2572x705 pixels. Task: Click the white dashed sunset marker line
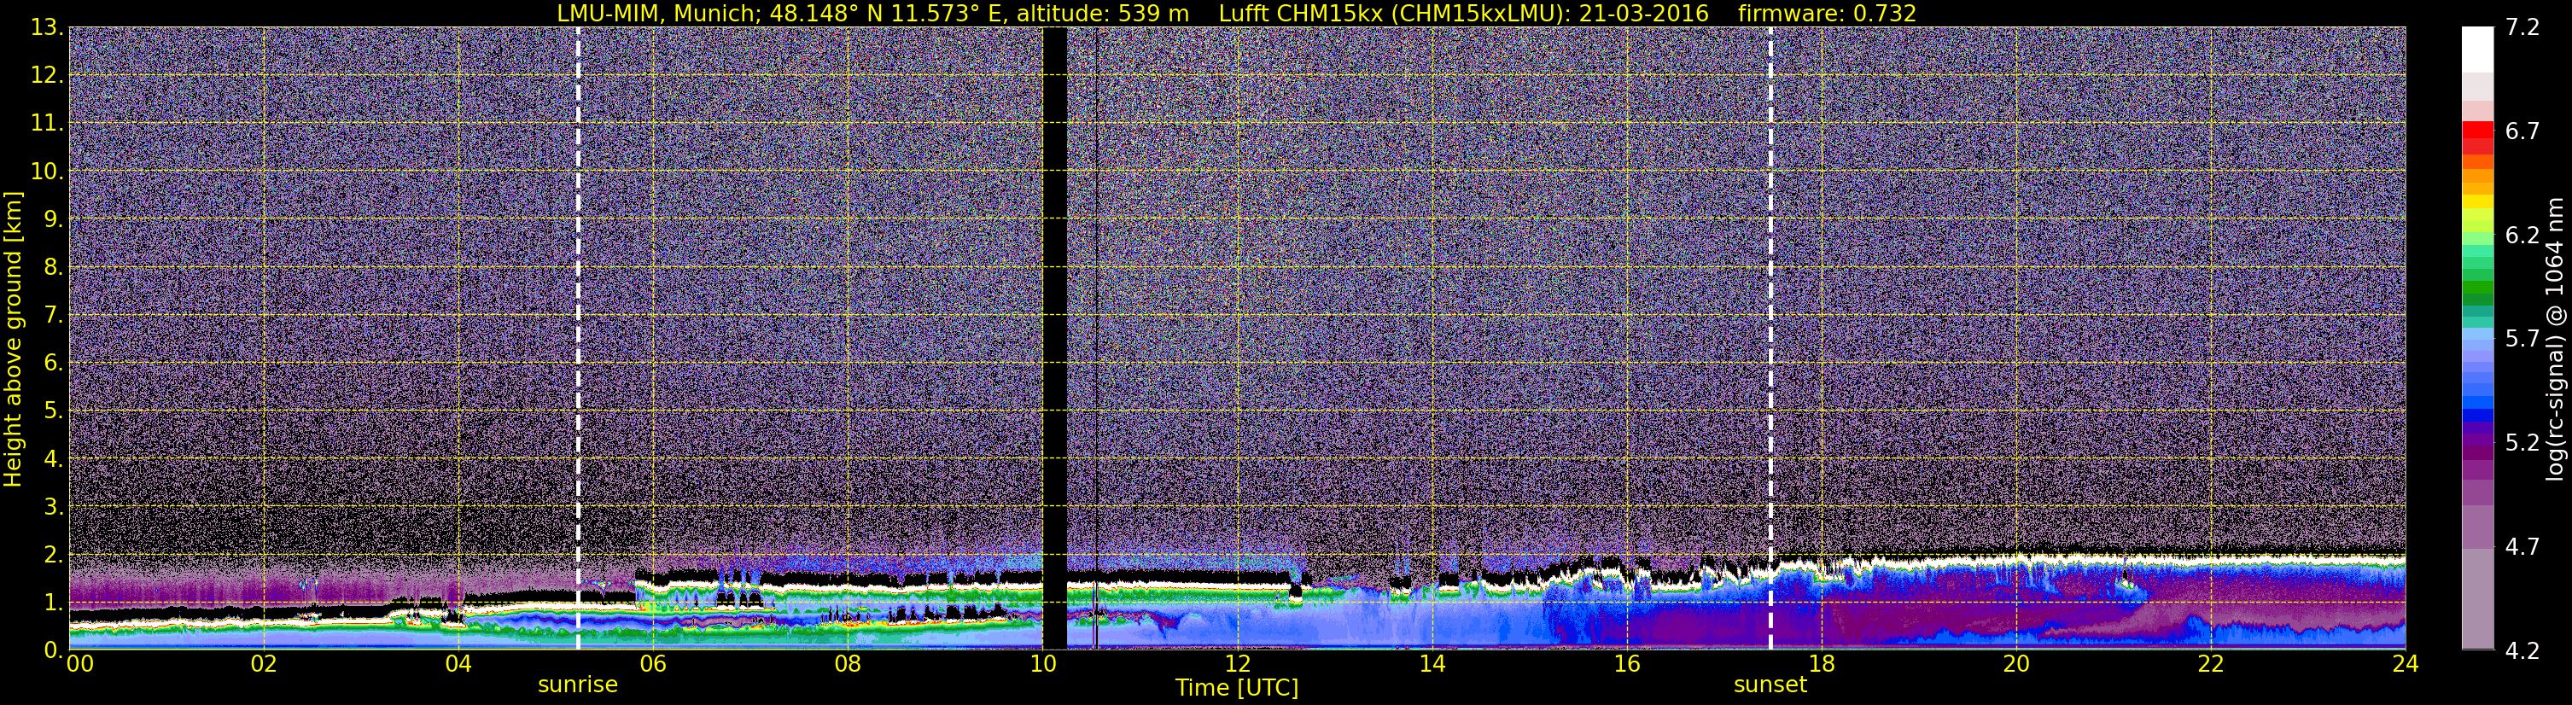pos(1770,339)
